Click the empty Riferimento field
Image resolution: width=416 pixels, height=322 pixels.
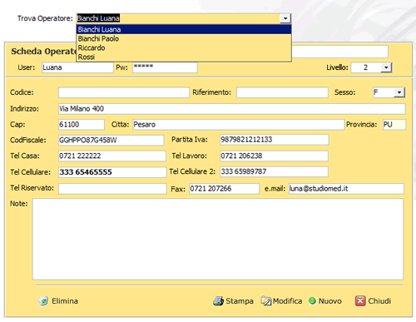[282, 92]
